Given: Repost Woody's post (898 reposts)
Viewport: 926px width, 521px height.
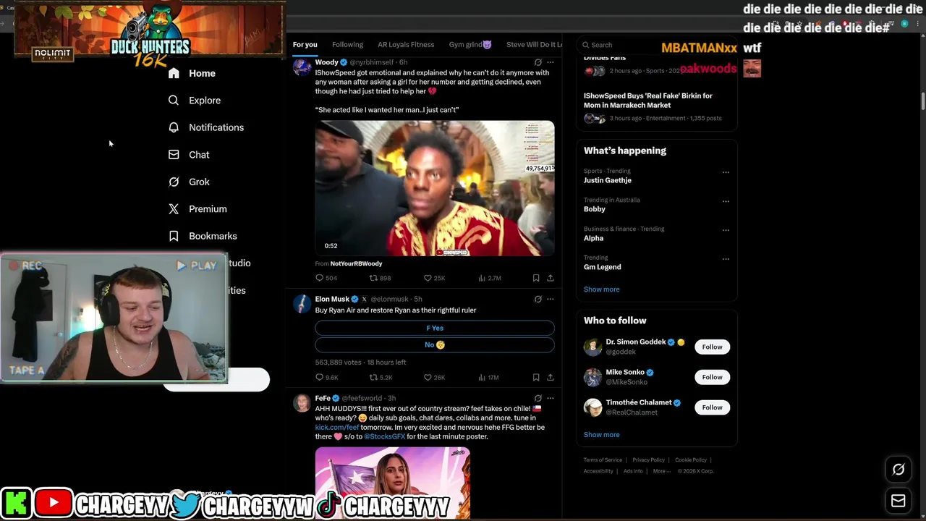Looking at the screenshot, I should click(380, 278).
